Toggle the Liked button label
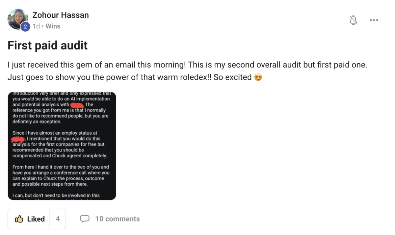395x235 pixels. tap(36, 219)
